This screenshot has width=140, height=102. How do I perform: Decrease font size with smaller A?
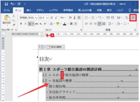point(56,18)
